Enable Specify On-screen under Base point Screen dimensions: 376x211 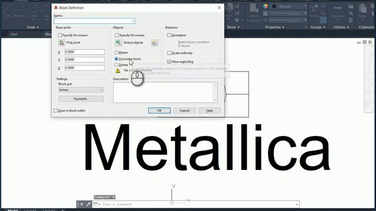tap(60, 35)
